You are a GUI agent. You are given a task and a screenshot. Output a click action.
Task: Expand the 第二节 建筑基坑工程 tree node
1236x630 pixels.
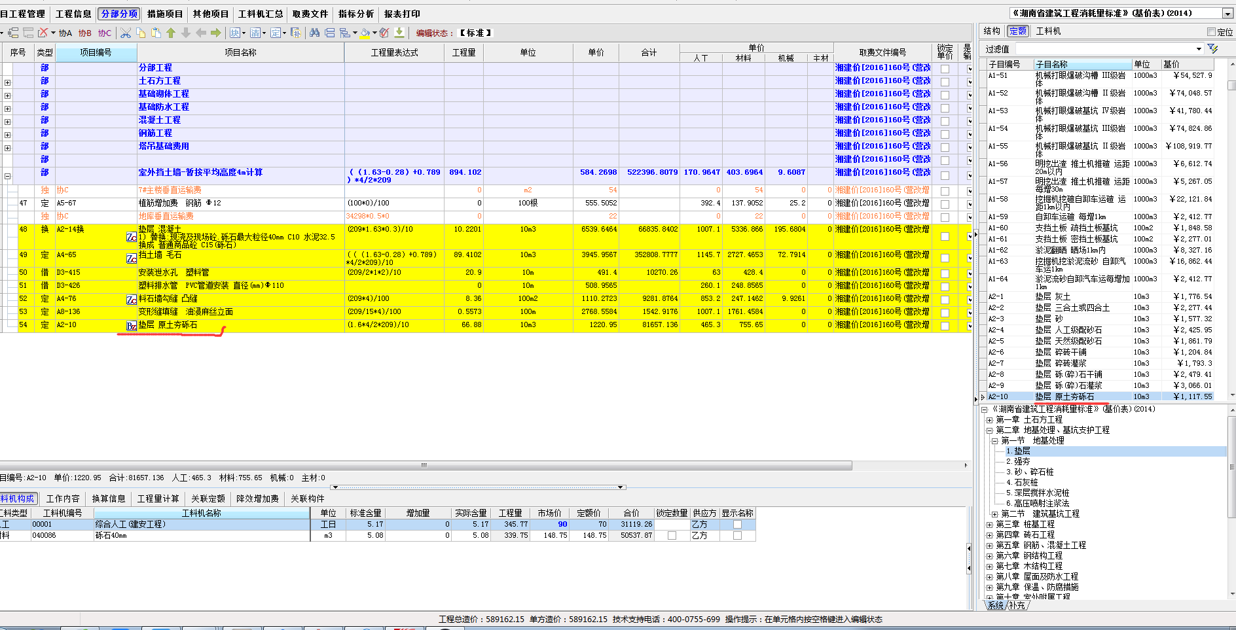995,514
